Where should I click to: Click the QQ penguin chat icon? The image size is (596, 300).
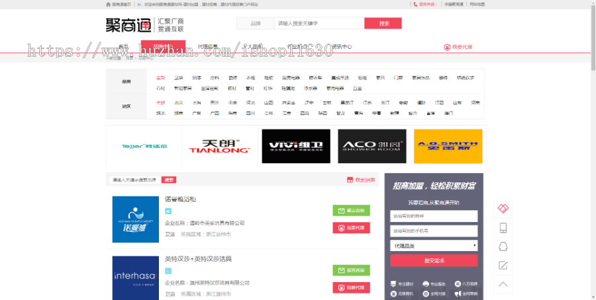point(503,246)
